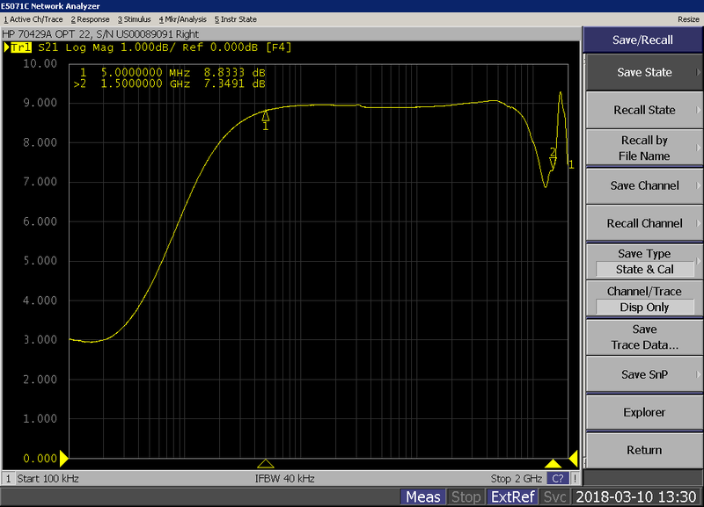Open the Response menu

click(x=90, y=18)
